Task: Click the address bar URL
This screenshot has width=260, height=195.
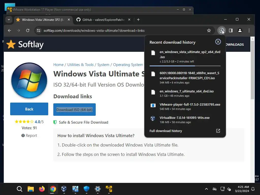Action: 94,30
